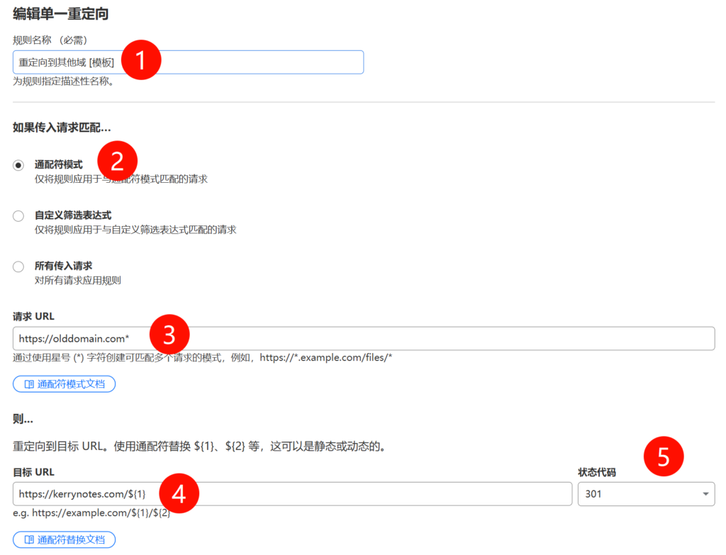The image size is (726, 555).
Task: Click the dropdown arrow beside status code 301
Action: (705, 493)
